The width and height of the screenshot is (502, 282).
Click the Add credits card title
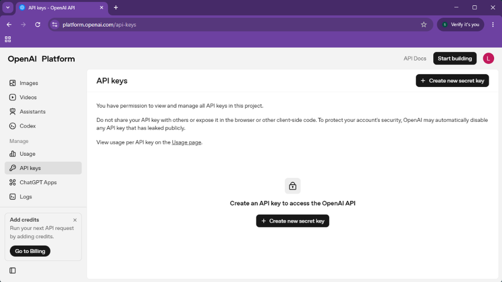click(x=24, y=220)
